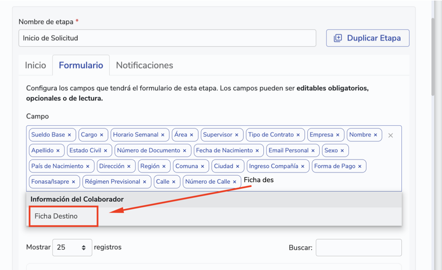This screenshot has width=442, height=270.
Task: Remove the Cargo field tag
Action: pos(101,135)
